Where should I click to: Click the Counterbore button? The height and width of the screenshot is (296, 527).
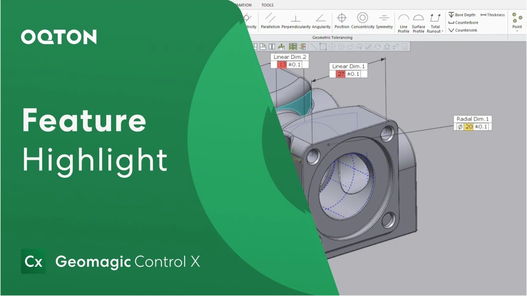(463, 23)
